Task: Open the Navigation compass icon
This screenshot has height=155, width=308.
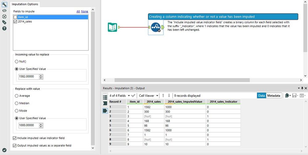Action: [4, 16]
